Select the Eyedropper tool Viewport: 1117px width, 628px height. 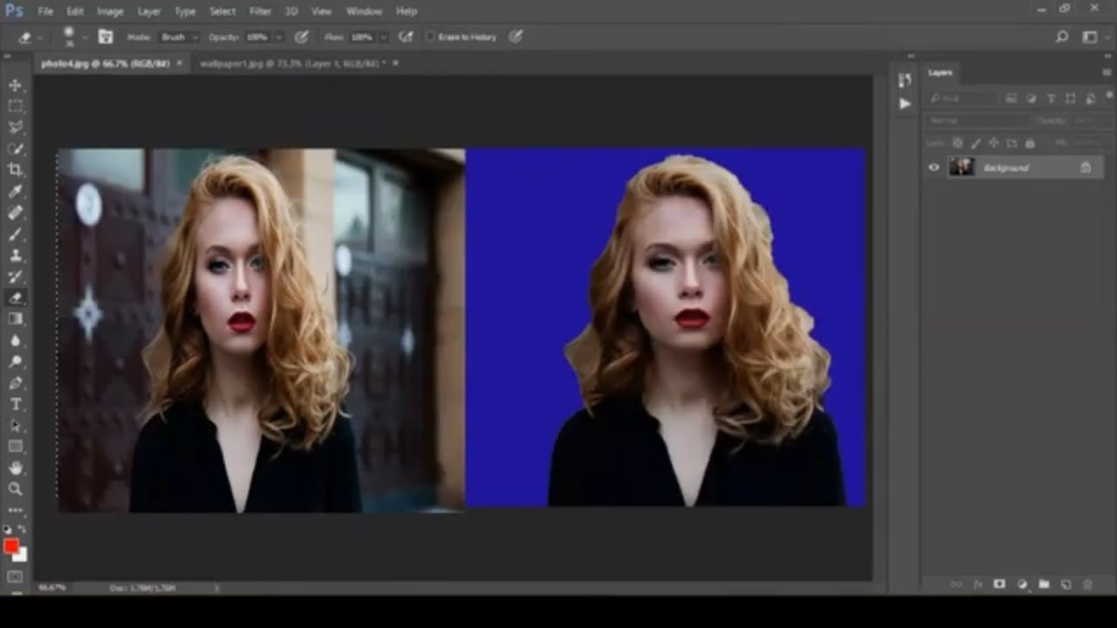15,192
